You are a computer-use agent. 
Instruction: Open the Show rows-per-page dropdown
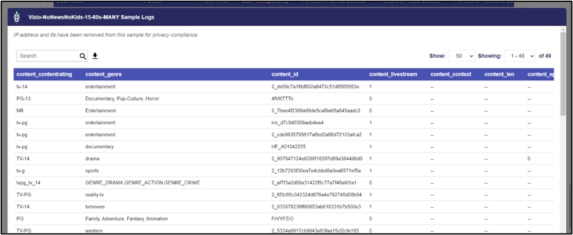(461, 56)
